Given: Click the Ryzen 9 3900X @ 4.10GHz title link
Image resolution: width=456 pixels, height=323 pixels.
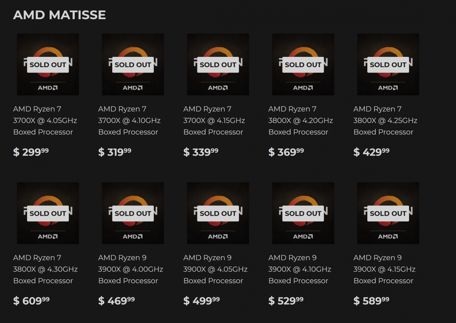Looking at the screenshot, I should pyautogui.click(x=300, y=269).
